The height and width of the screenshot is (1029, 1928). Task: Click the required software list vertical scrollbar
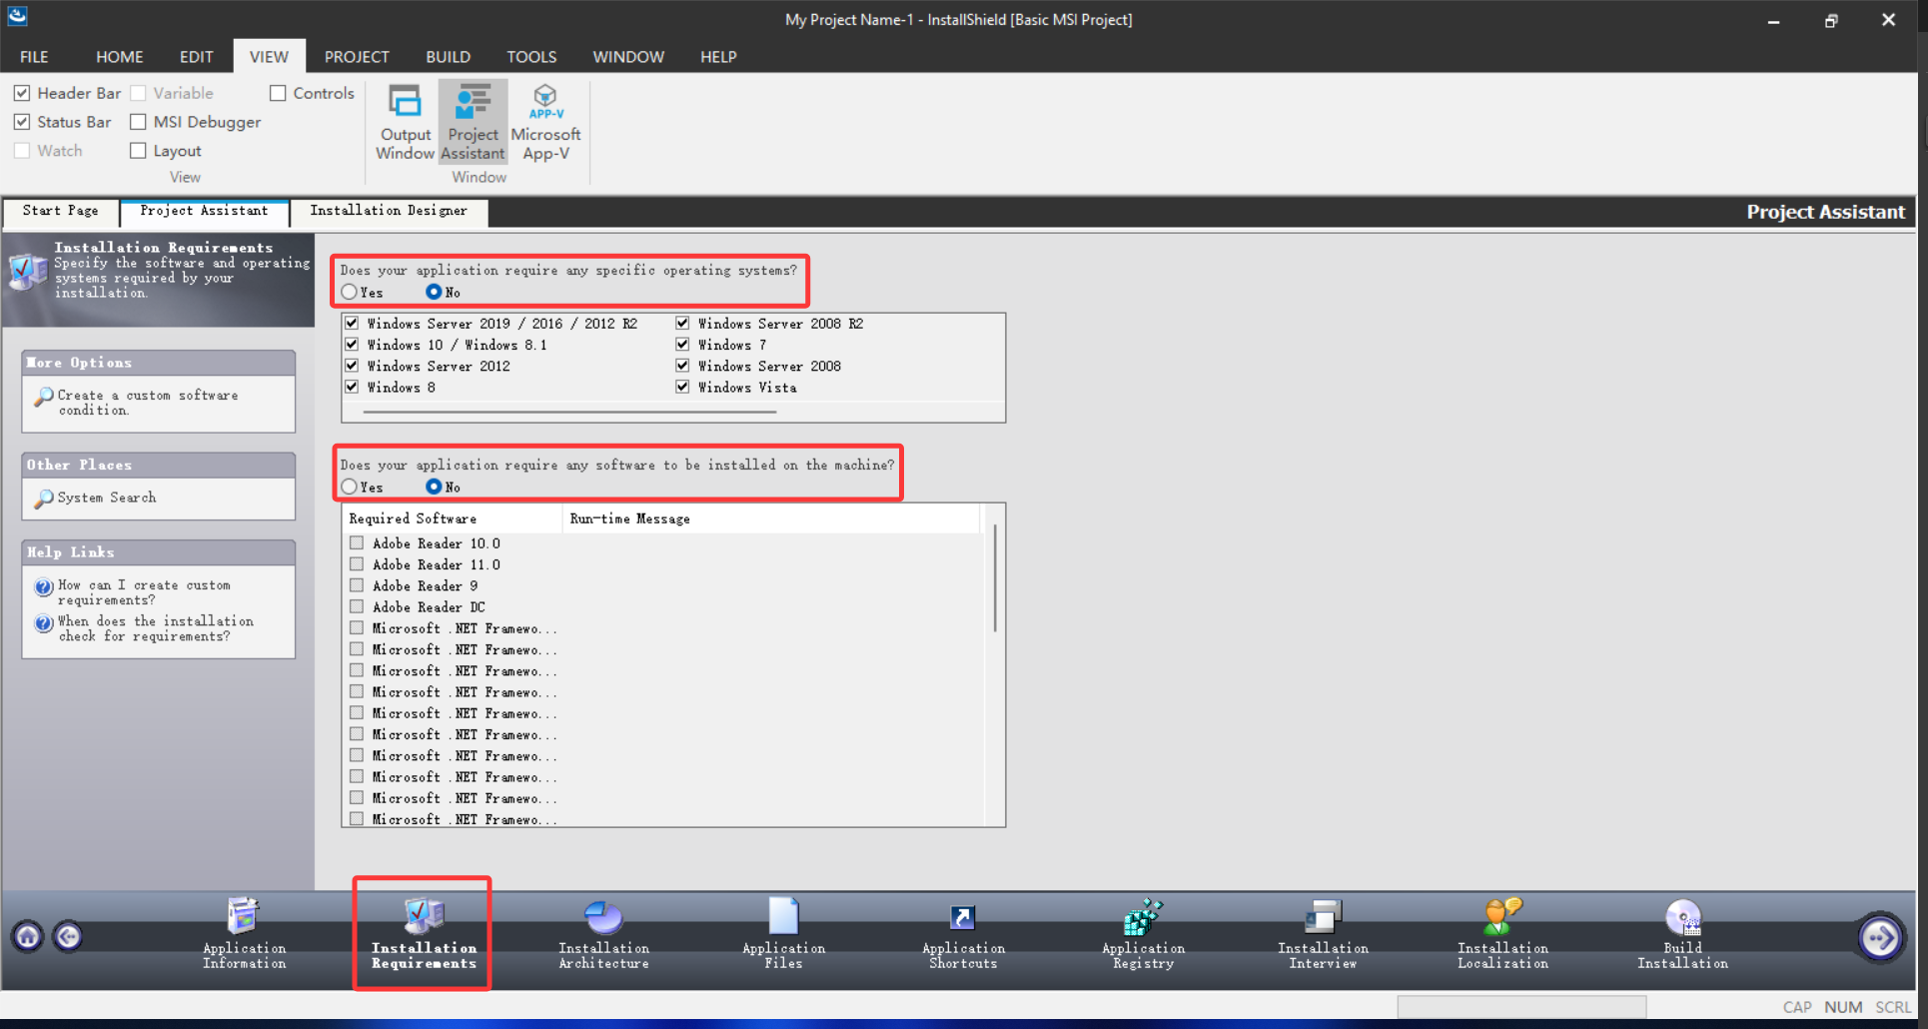point(995,579)
